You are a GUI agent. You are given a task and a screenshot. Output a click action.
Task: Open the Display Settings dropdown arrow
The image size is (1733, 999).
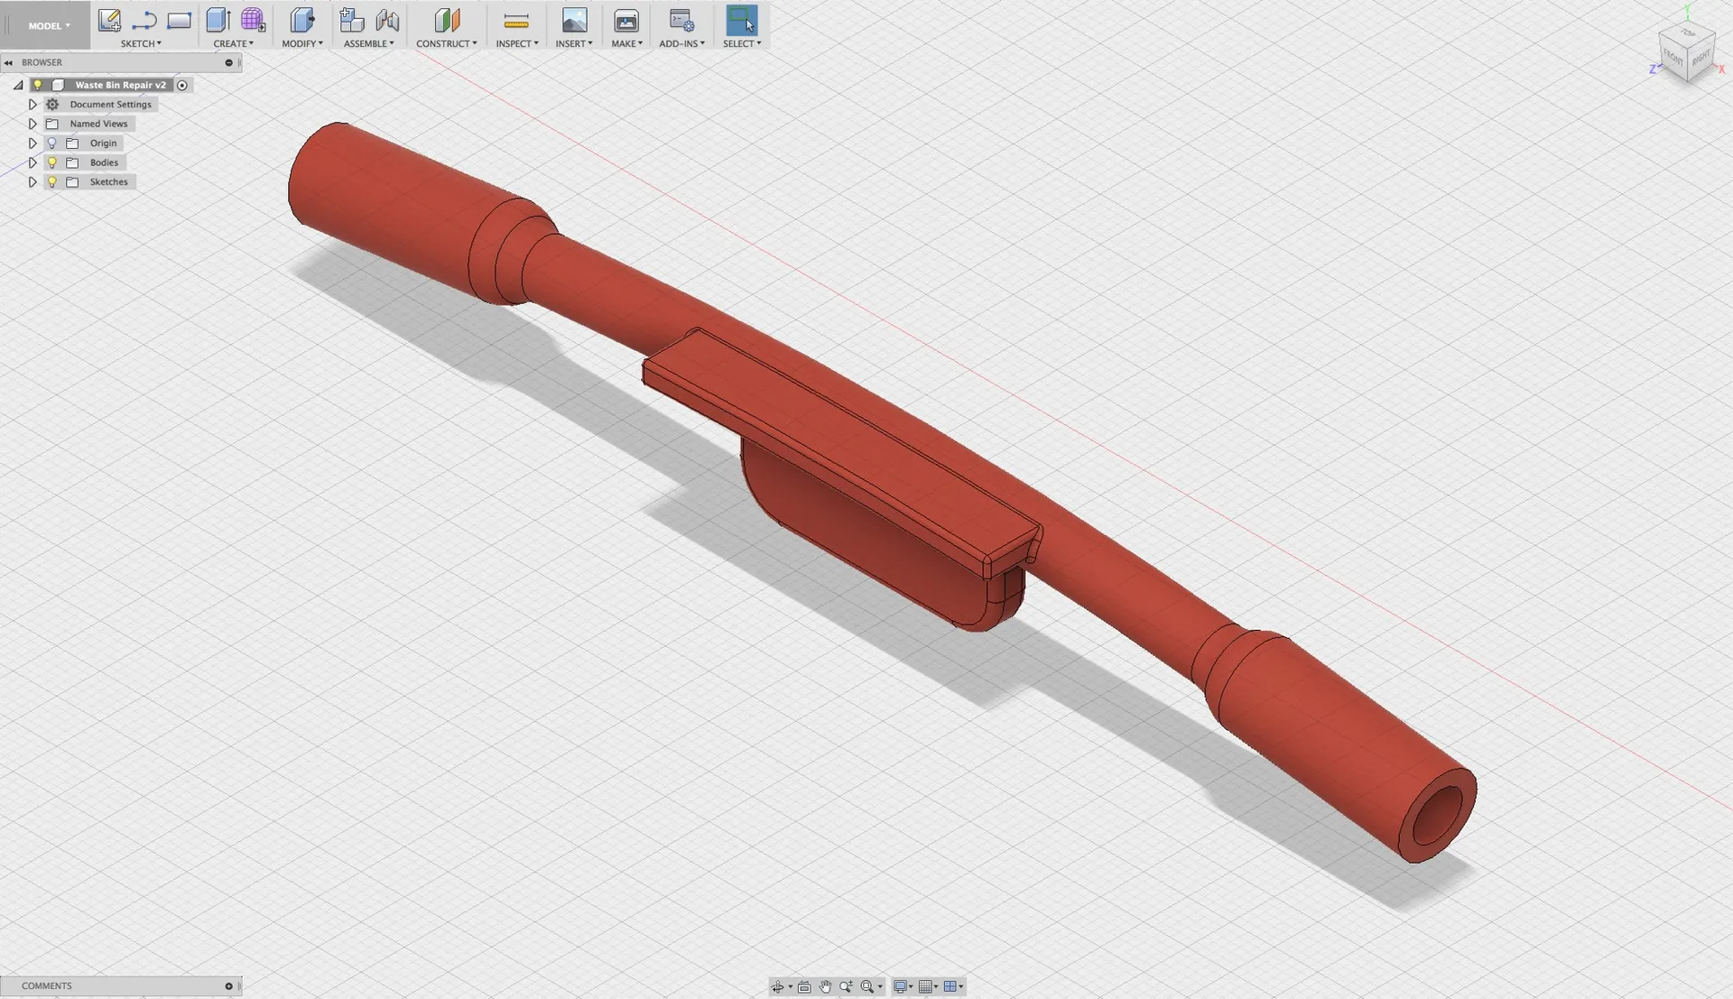coord(911,986)
